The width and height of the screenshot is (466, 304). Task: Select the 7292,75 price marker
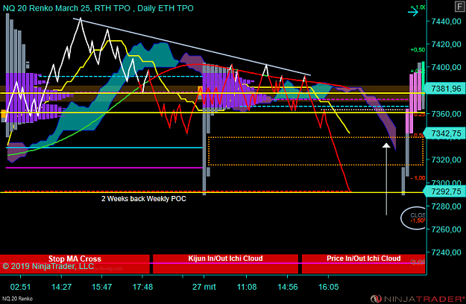[x=445, y=191]
